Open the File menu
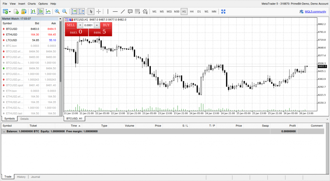Screen dimensions: 330x181 (5, 4)
